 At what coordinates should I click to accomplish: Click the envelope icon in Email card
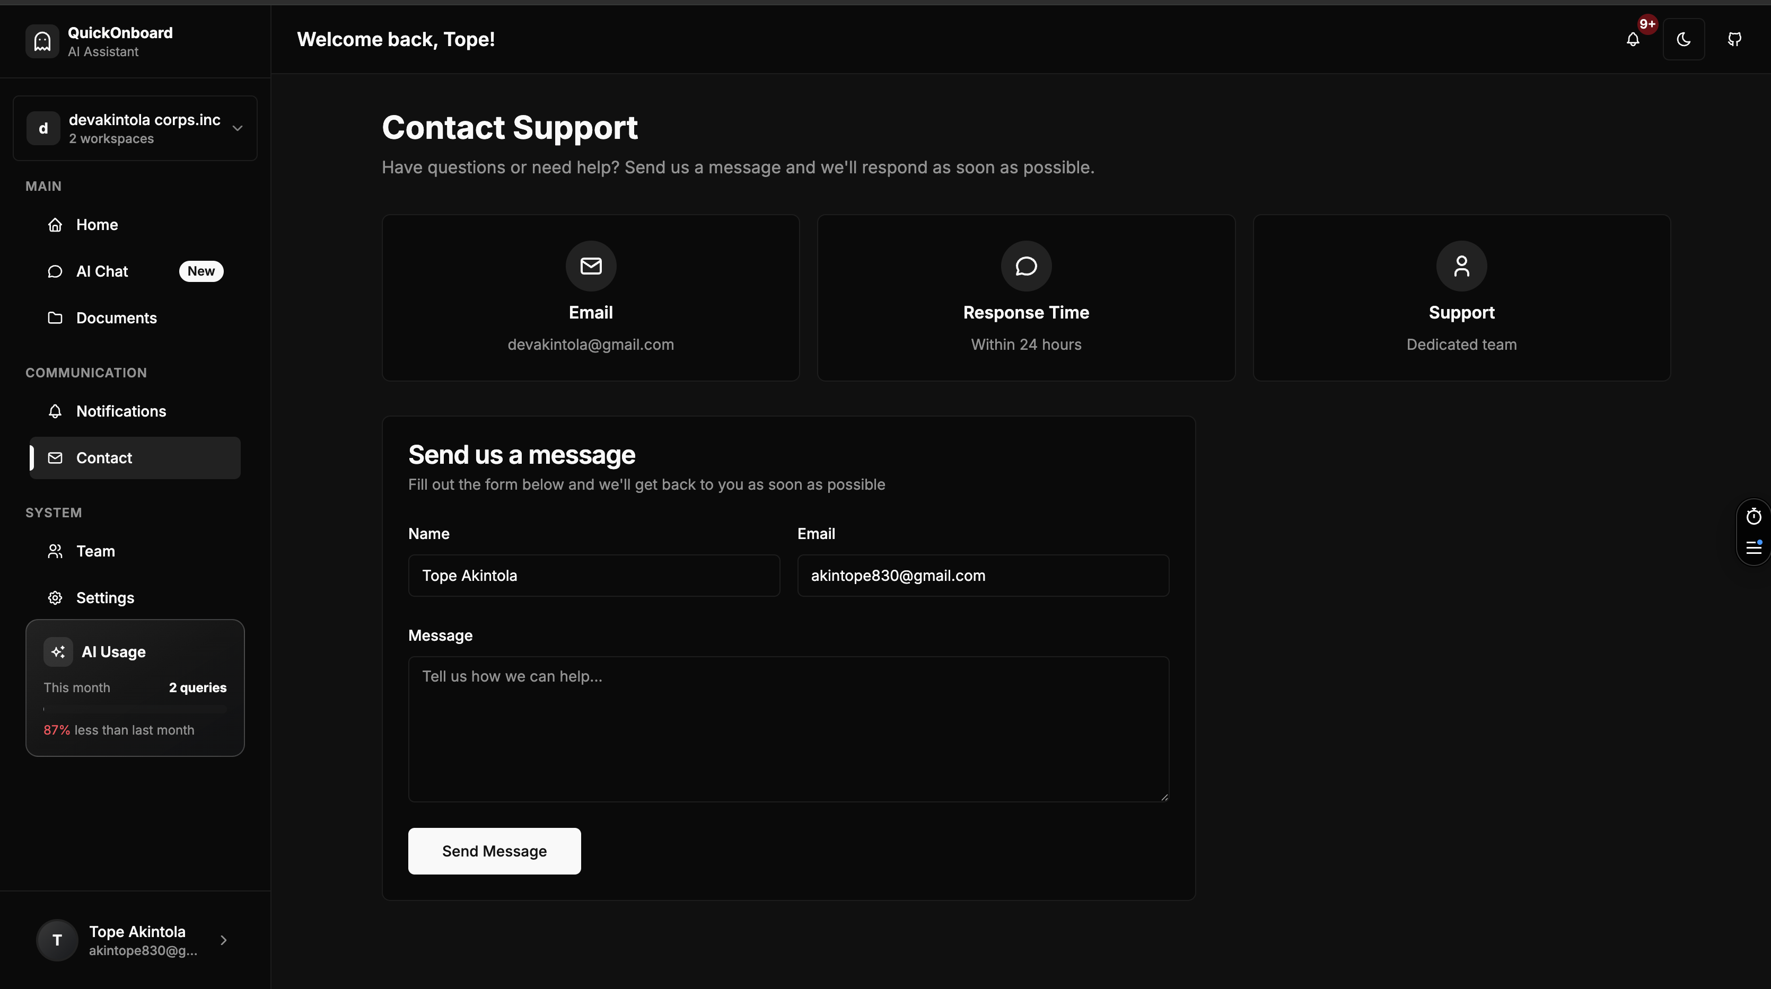pyautogui.click(x=591, y=266)
